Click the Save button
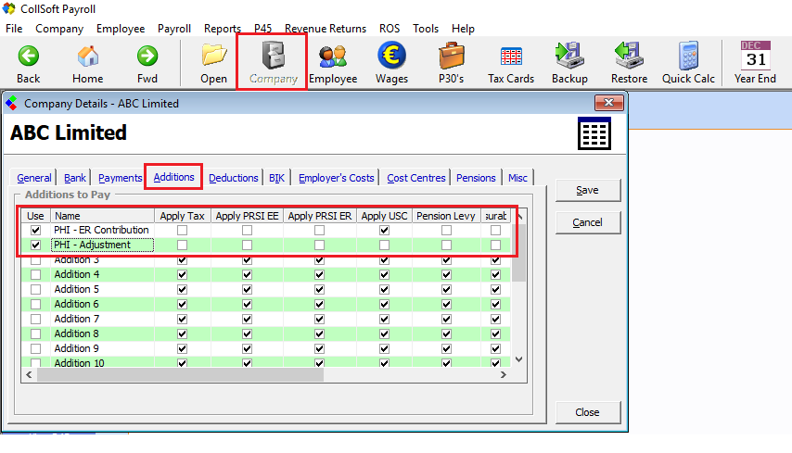The height and width of the screenshot is (453, 792). point(586,190)
